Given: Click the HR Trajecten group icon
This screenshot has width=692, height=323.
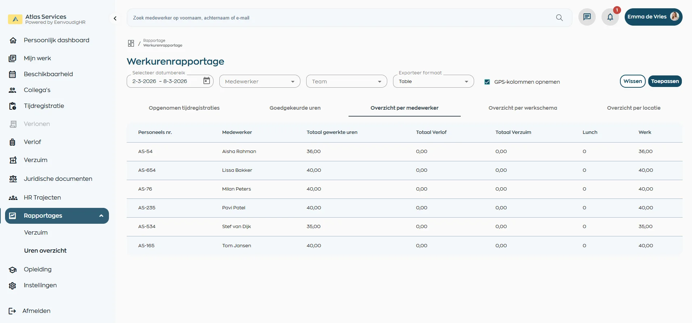Looking at the screenshot, I should [x=13, y=198].
